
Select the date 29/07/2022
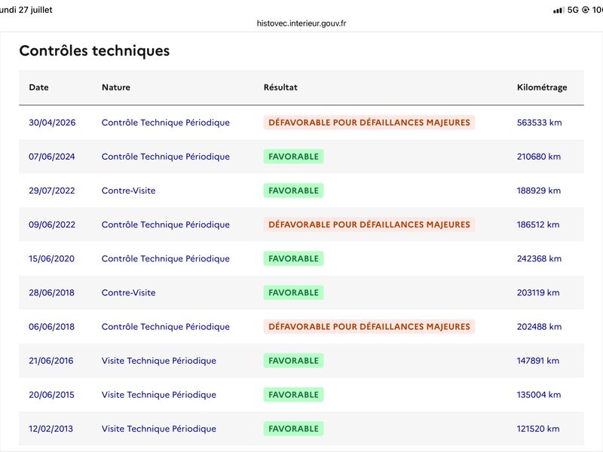52,191
